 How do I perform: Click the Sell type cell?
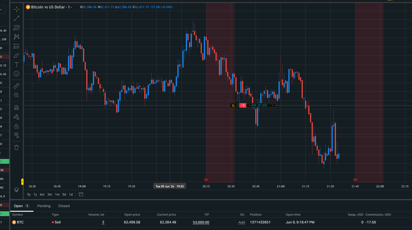[x=56, y=222]
